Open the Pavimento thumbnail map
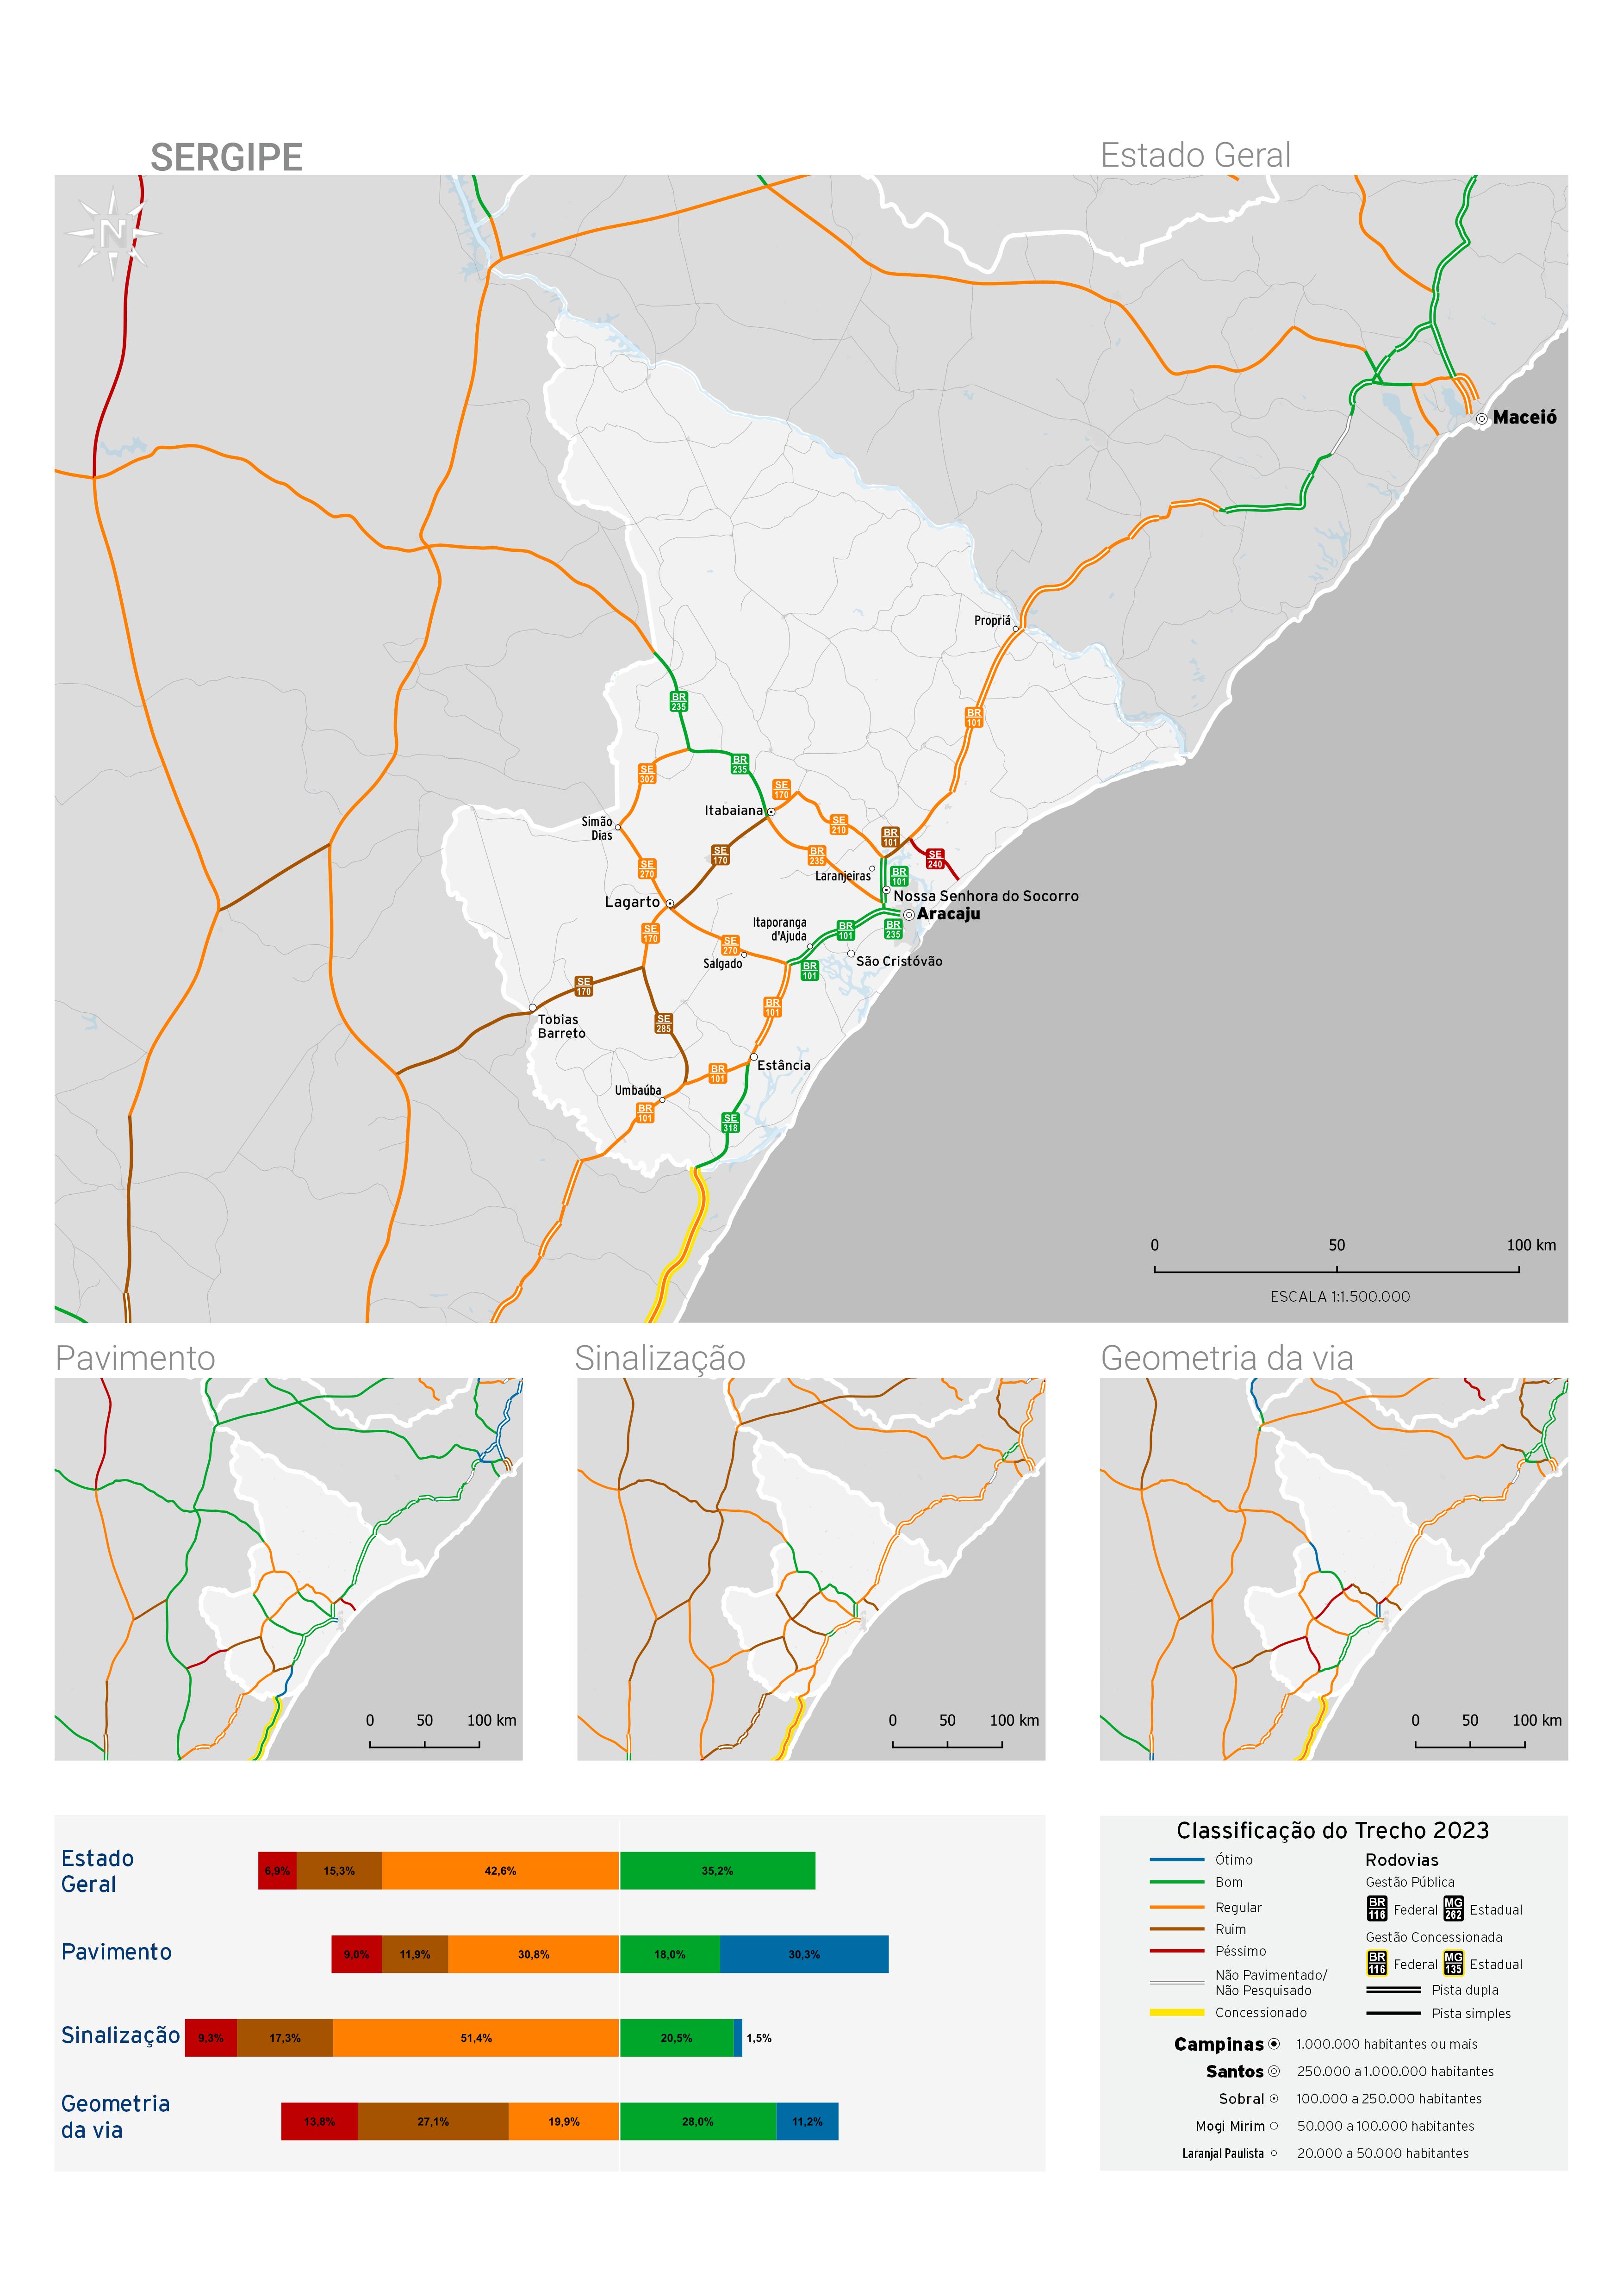The height and width of the screenshot is (2296, 1623). pyautogui.click(x=288, y=1569)
